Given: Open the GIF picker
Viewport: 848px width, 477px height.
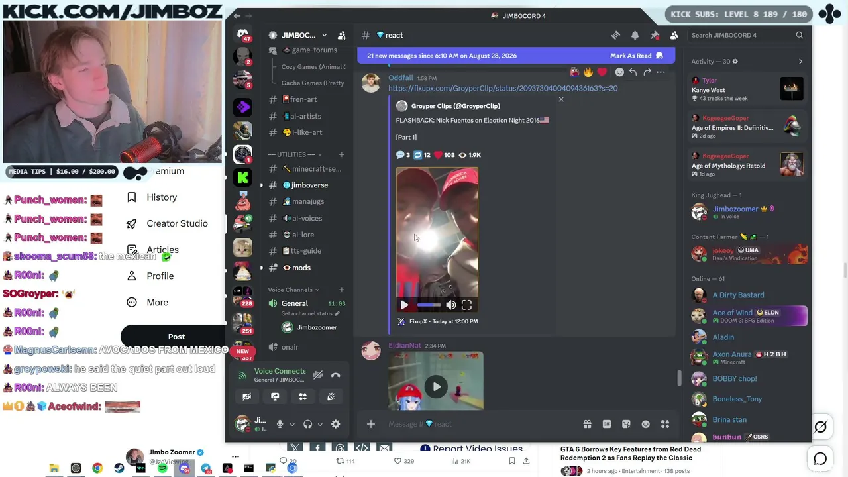Looking at the screenshot, I should 606,424.
